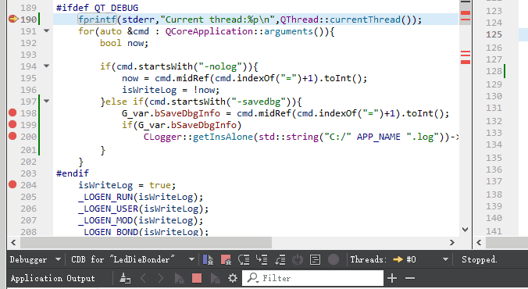Screen dimensions: 528x289
Task: Click "bool now;" on line 192
Action: (x=124, y=43)
